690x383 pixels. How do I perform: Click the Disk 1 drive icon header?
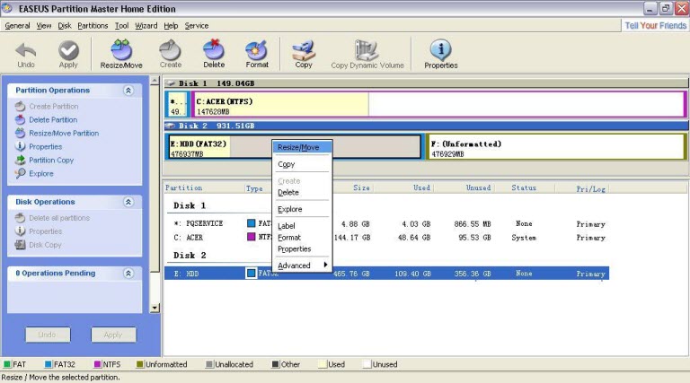point(172,83)
